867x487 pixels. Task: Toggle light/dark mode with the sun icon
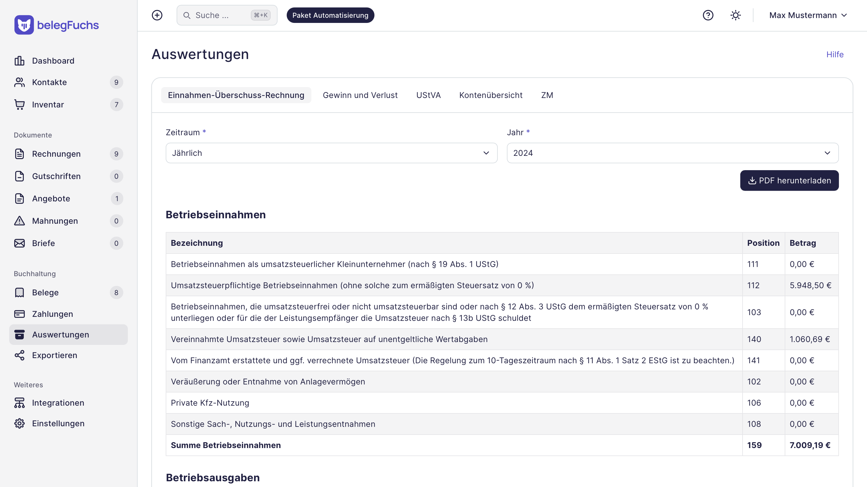[x=735, y=15]
